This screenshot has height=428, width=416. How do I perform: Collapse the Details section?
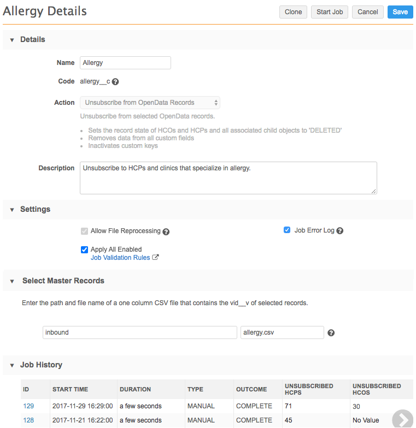pyautogui.click(x=12, y=40)
